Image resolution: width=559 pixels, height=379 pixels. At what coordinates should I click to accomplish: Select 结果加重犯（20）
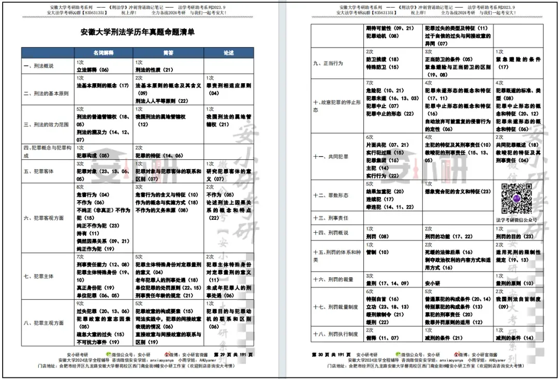point(384,192)
